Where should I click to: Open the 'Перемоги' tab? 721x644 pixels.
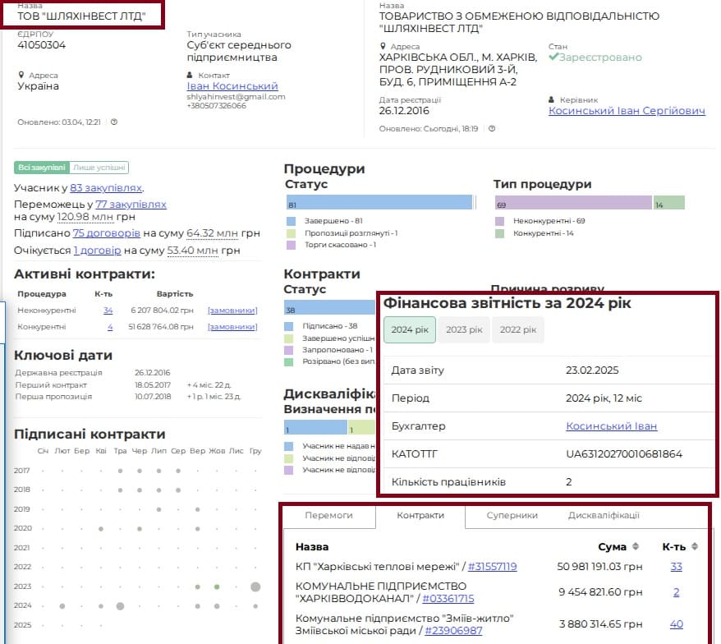coord(328,515)
